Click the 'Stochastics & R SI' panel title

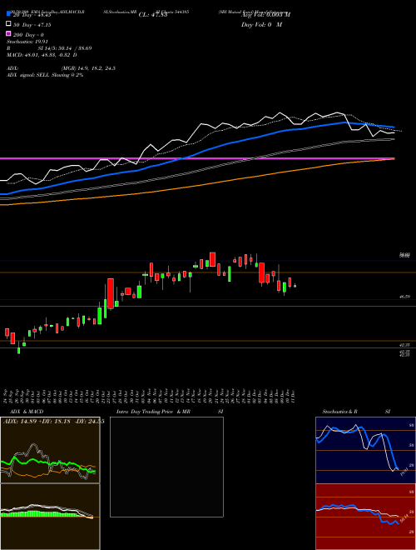pos(356,412)
